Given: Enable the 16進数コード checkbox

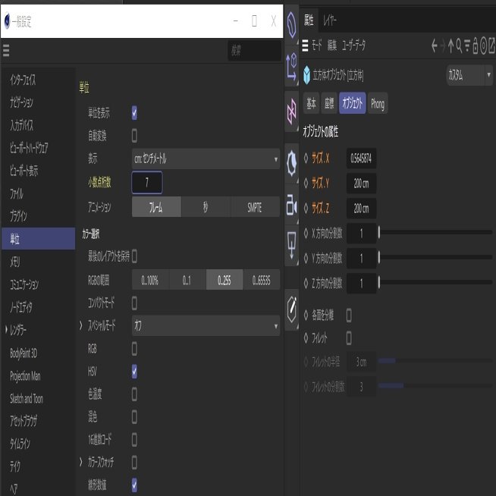Looking at the screenshot, I should point(134,440).
